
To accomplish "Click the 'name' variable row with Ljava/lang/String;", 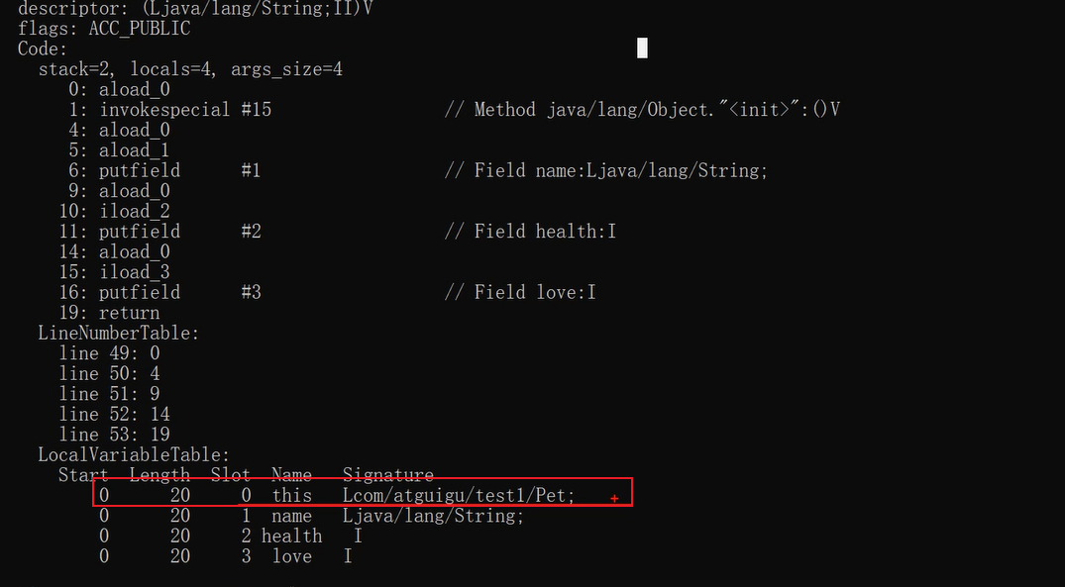I will click(x=312, y=517).
